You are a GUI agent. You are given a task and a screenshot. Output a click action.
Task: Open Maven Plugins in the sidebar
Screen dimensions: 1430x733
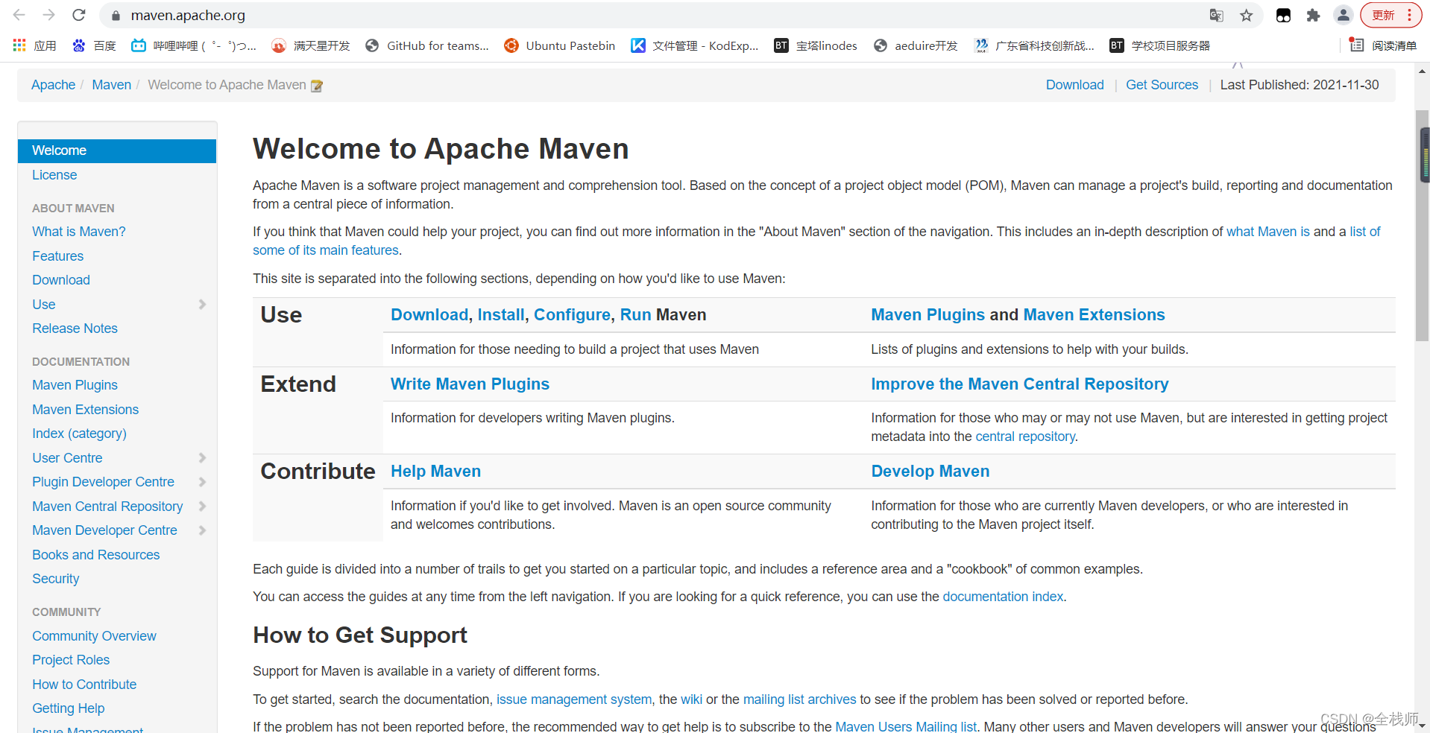(75, 385)
